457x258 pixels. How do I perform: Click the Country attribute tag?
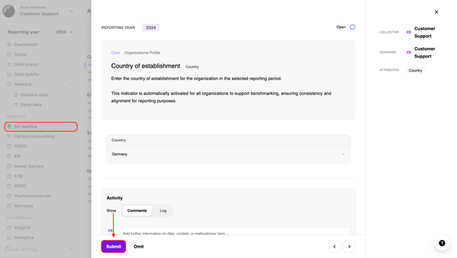(x=415, y=70)
